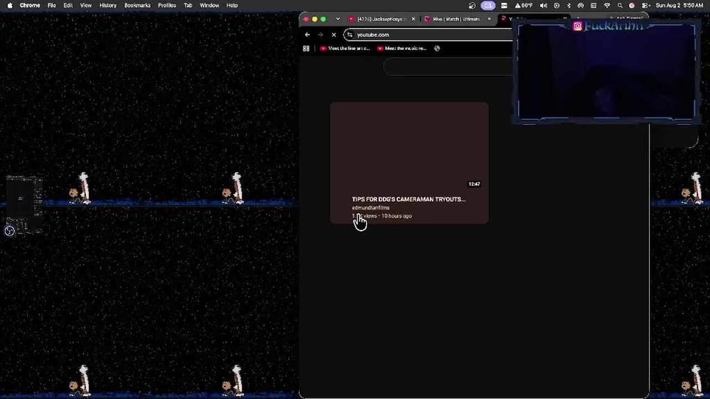
Task: Click the OBS logo icon on the desktop
Action: coord(9,231)
